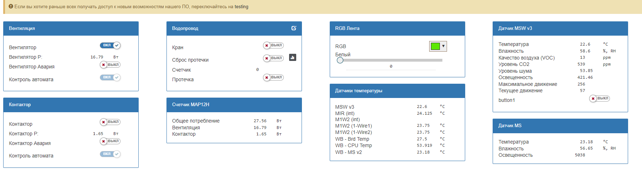Click Температура value 22.6 in MSW v3
This screenshot has height=171, width=642.
coord(585,44)
